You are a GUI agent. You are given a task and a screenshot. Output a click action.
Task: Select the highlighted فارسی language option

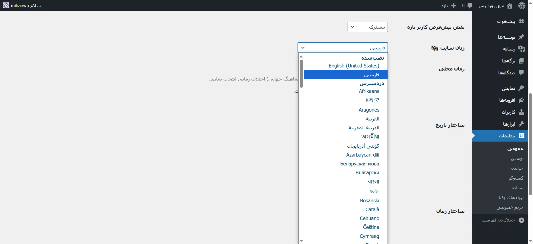[346, 74]
